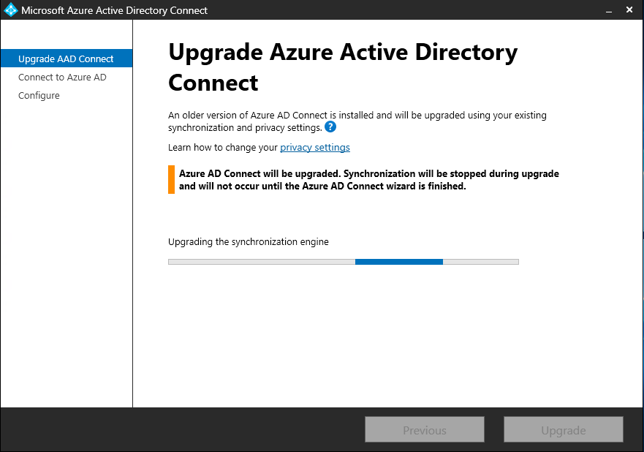Viewport: 644px width, 452px height.
Task: Click the Azure AD Connect title bar logo
Action: 11,10
